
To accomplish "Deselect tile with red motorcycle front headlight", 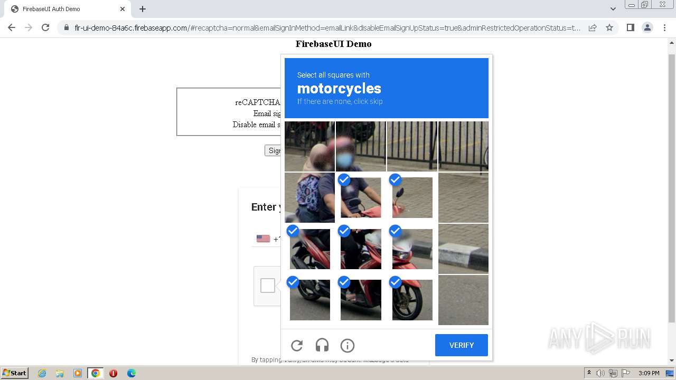I will tap(412, 249).
